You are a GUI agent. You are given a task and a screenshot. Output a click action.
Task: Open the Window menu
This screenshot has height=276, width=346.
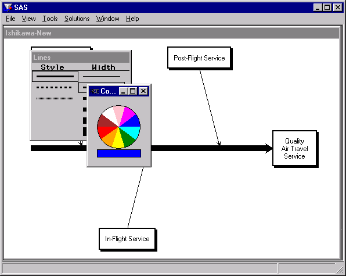[107, 19]
